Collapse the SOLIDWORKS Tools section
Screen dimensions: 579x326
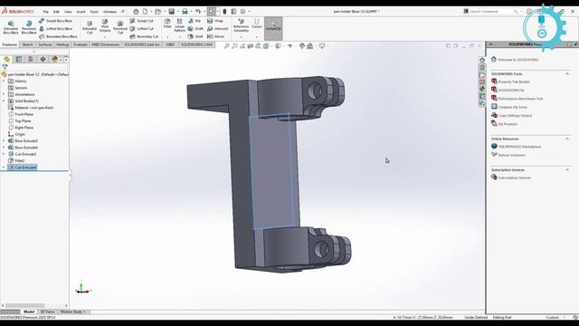[x=567, y=74]
